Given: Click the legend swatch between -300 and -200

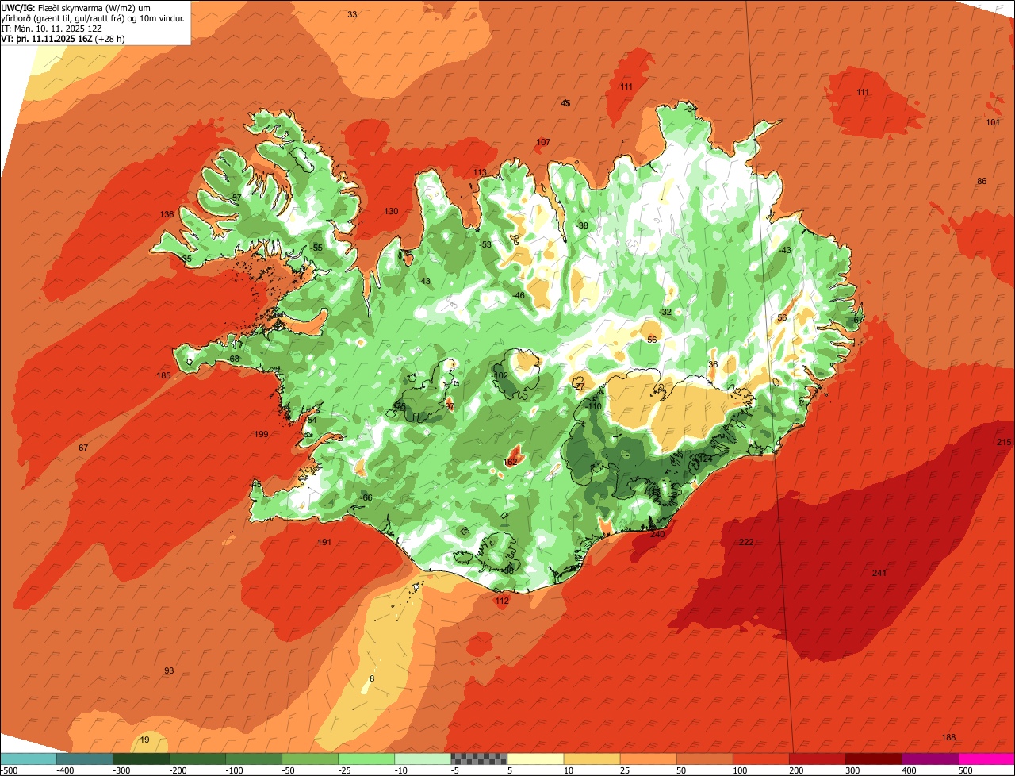Looking at the screenshot, I should 140,759.
